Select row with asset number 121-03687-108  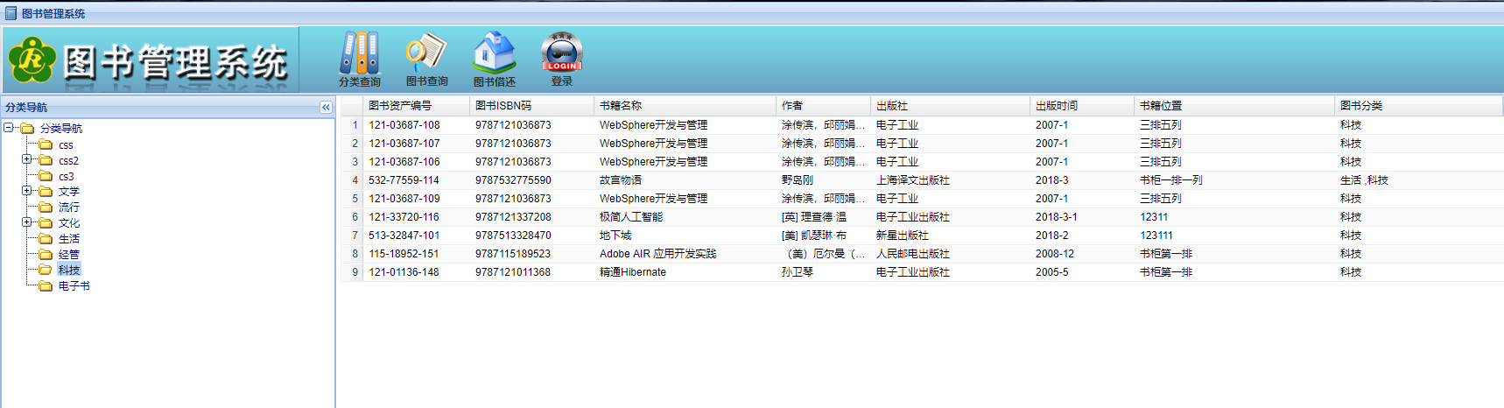922,125
